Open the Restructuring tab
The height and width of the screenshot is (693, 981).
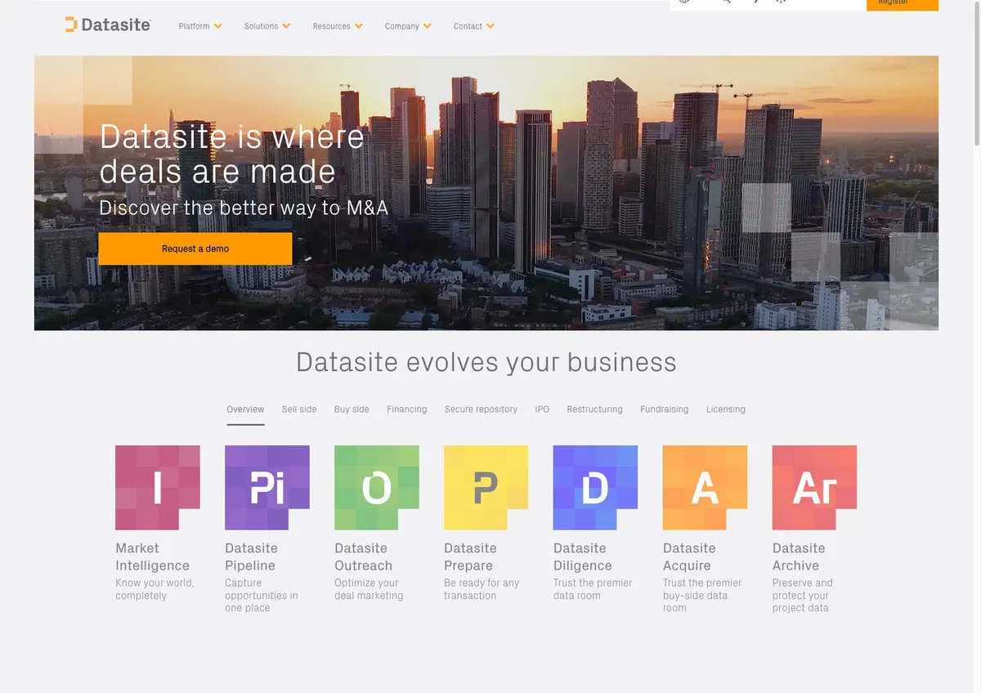[x=594, y=409]
